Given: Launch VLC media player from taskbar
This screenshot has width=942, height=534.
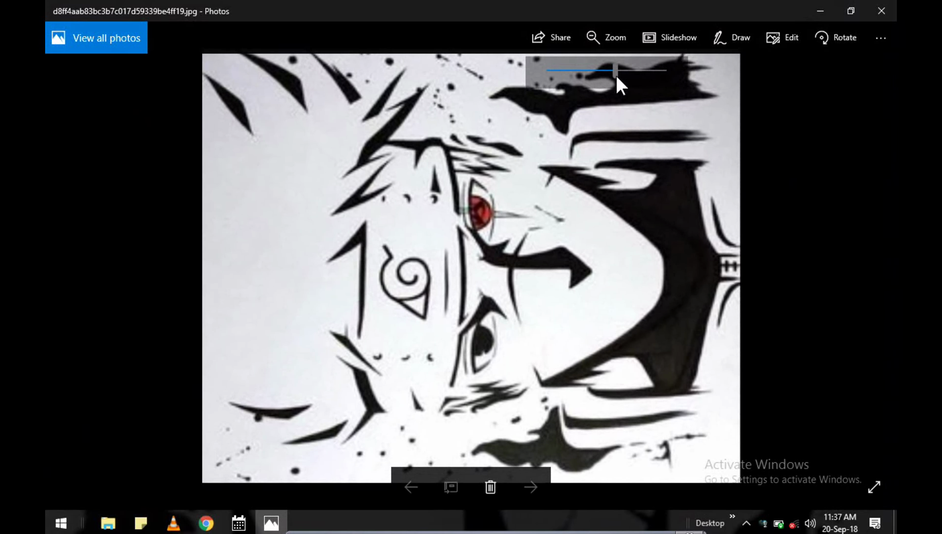Looking at the screenshot, I should [x=173, y=523].
